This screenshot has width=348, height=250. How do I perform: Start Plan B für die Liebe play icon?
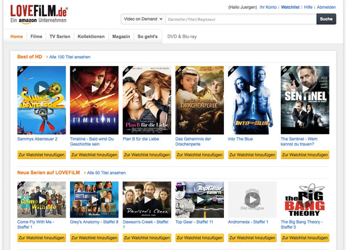point(147,89)
